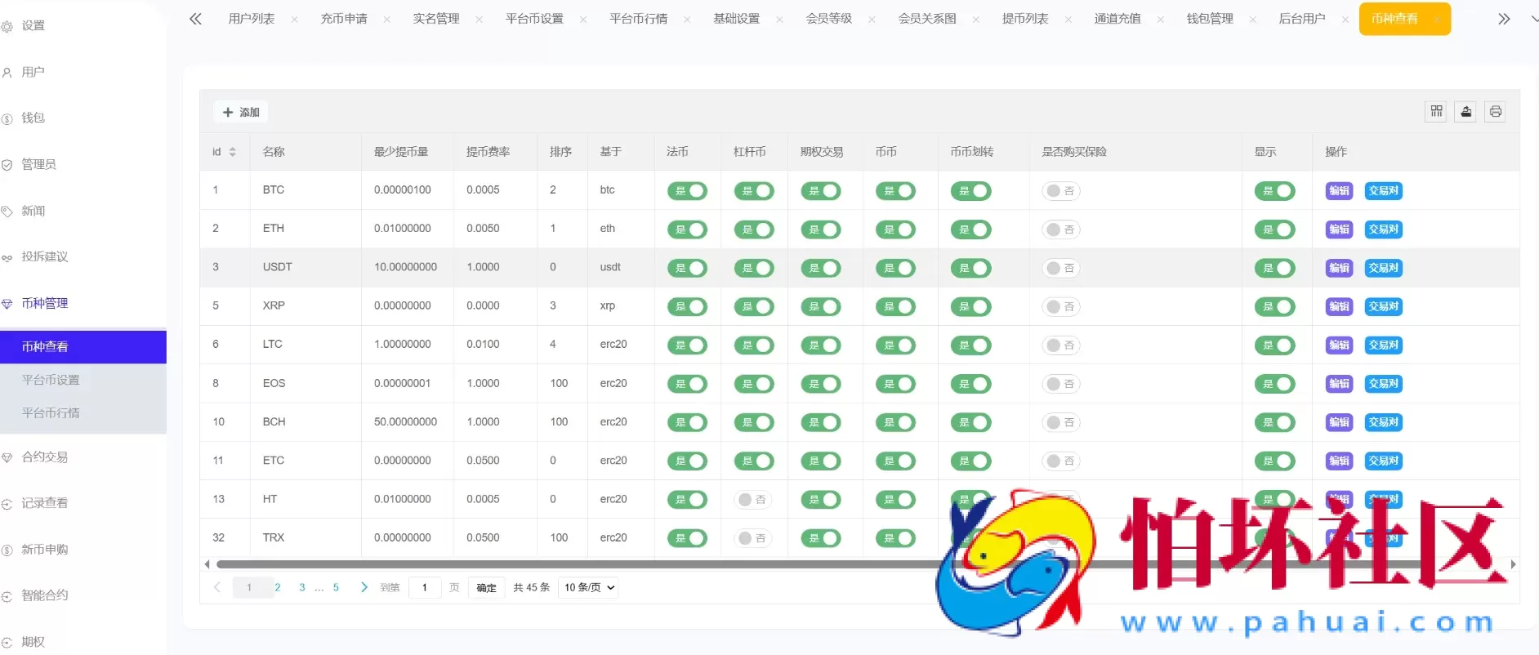Screen dimensions: 1539x655
Task: Click the export table icon
Action: pyautogui.click(x=1466, y=112)
